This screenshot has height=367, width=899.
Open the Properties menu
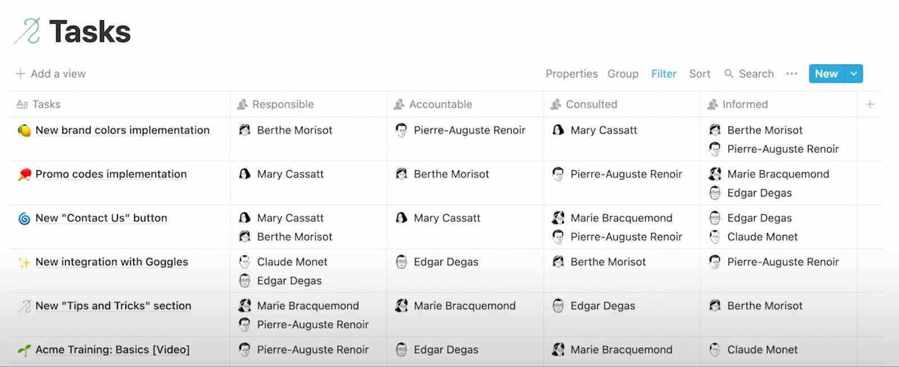[571, 74]
